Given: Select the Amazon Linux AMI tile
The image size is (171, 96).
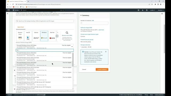Looking at the screenshot, I should tap(20, 36).
